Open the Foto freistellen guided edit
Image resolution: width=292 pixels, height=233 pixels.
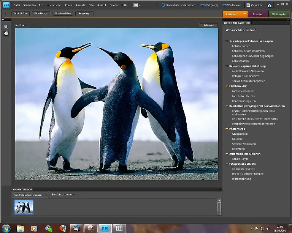click(x=241, y=46)
